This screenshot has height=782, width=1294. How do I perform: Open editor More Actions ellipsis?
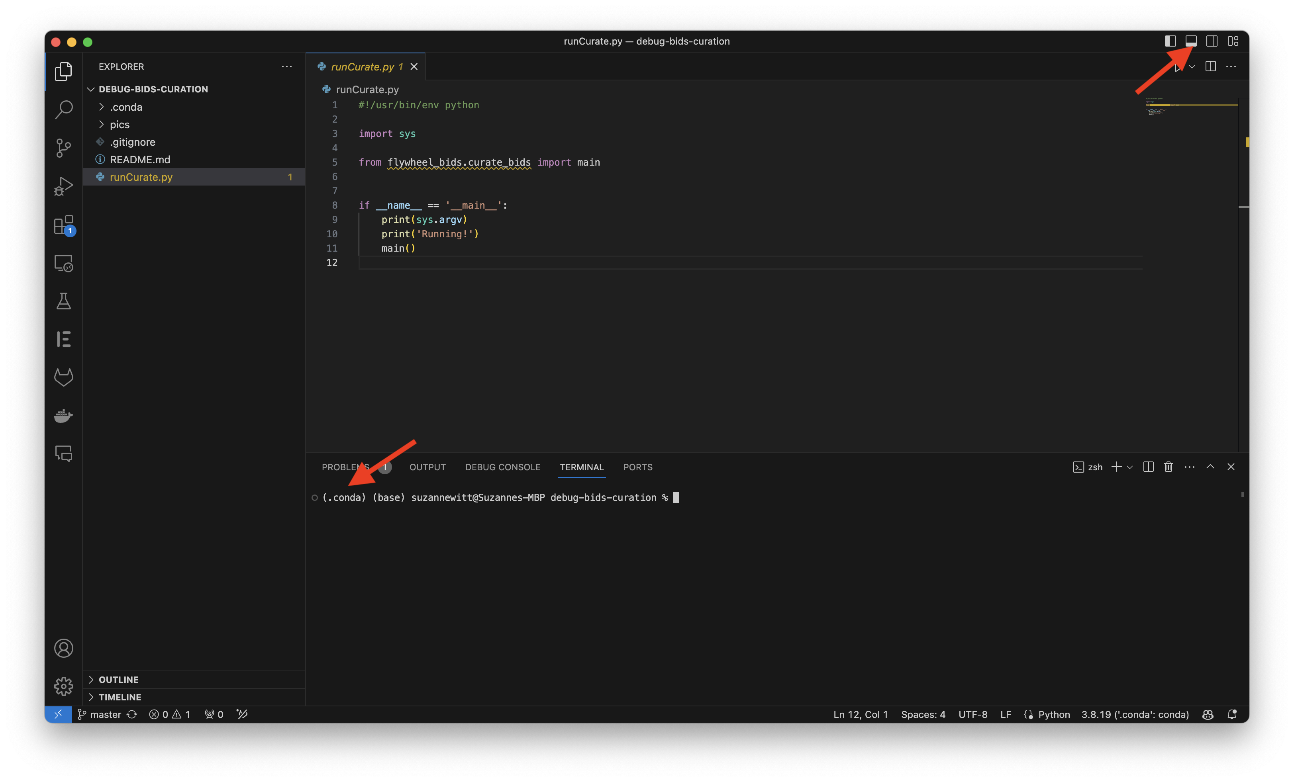pyautogui.click(x=1231, y=66)
